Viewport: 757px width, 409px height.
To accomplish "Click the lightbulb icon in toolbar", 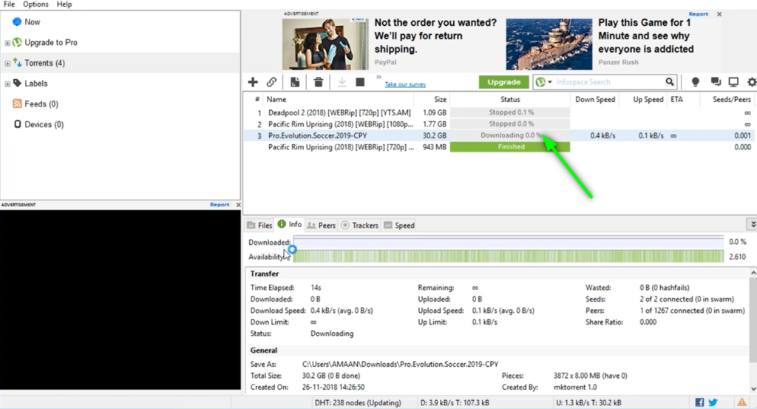I will (695, 82).
